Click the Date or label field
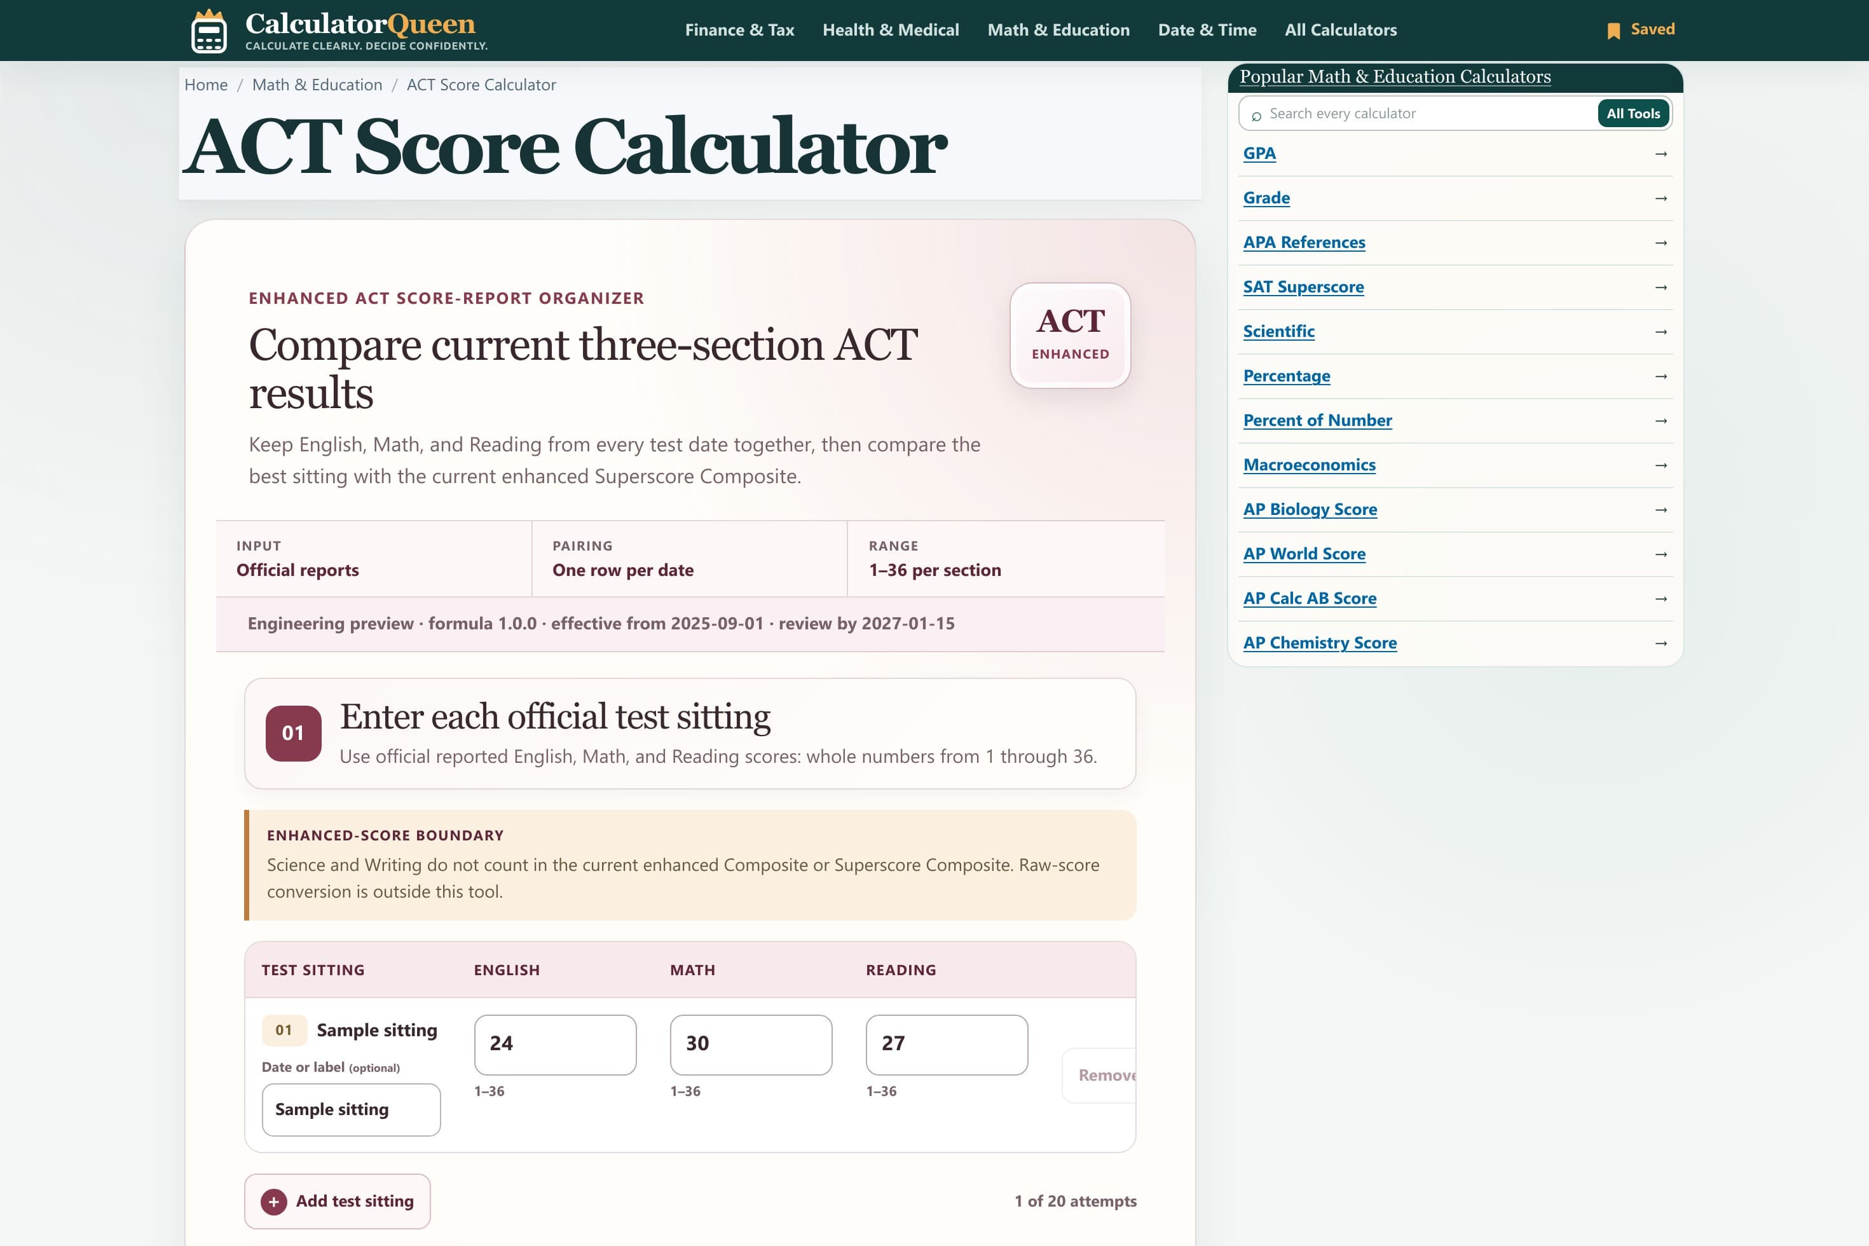 tap(351, 1109)
